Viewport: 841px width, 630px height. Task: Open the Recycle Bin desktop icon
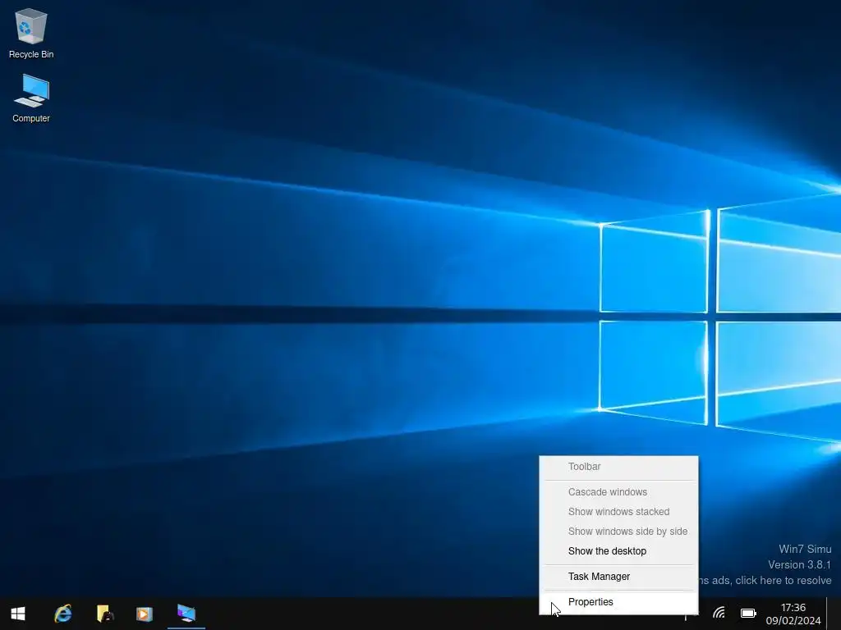pos(31,33)
